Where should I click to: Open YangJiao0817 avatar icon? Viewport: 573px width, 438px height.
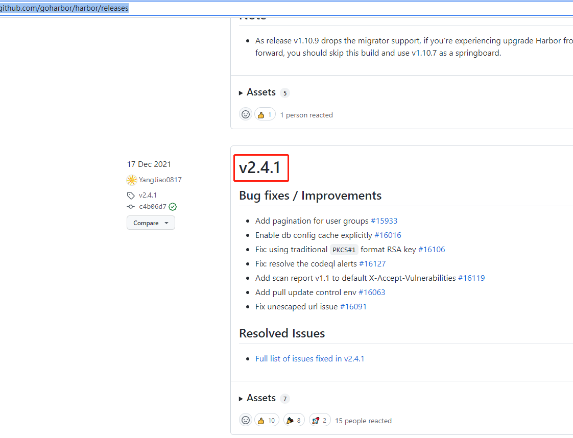tap(132, 180)
